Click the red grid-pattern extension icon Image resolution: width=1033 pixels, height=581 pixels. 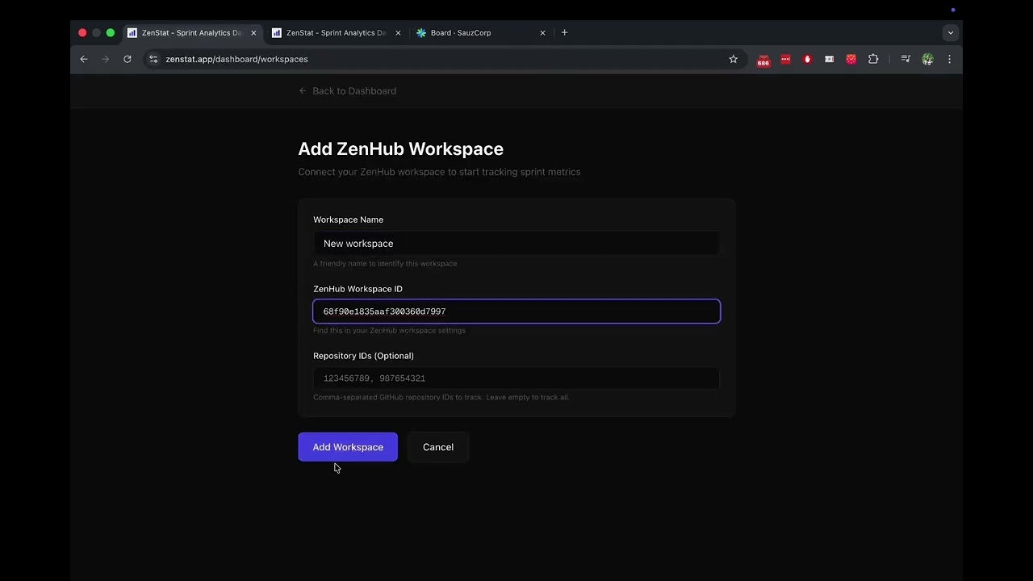coord(851,59)
